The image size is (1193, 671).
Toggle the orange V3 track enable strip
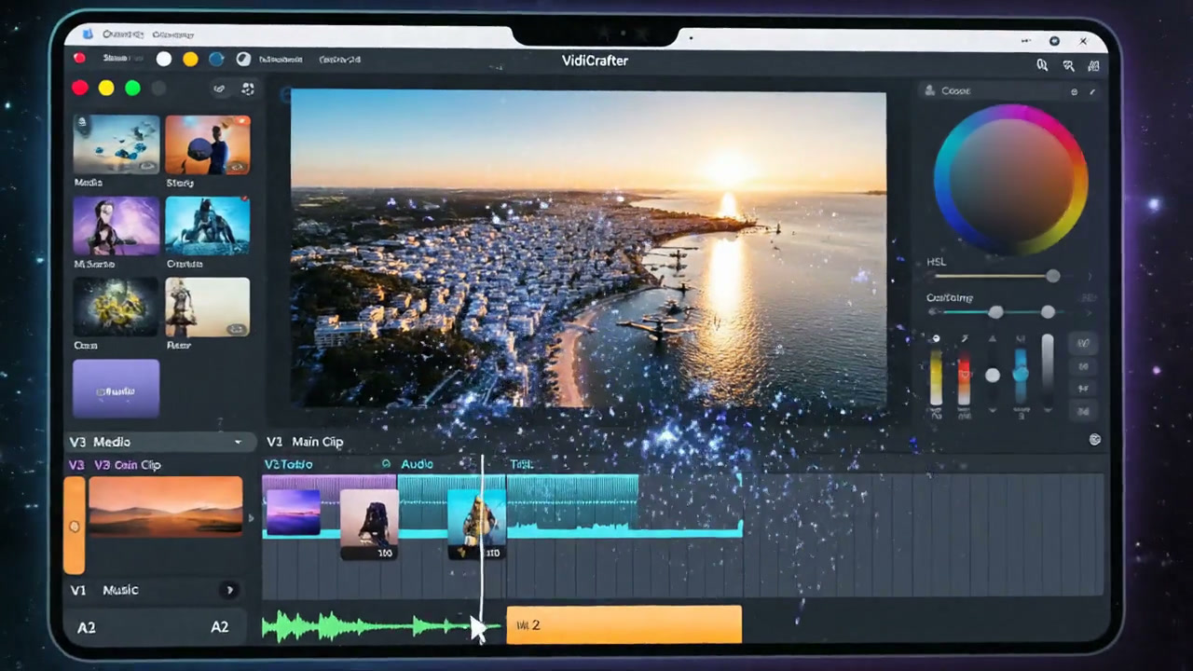coord(74,526)
